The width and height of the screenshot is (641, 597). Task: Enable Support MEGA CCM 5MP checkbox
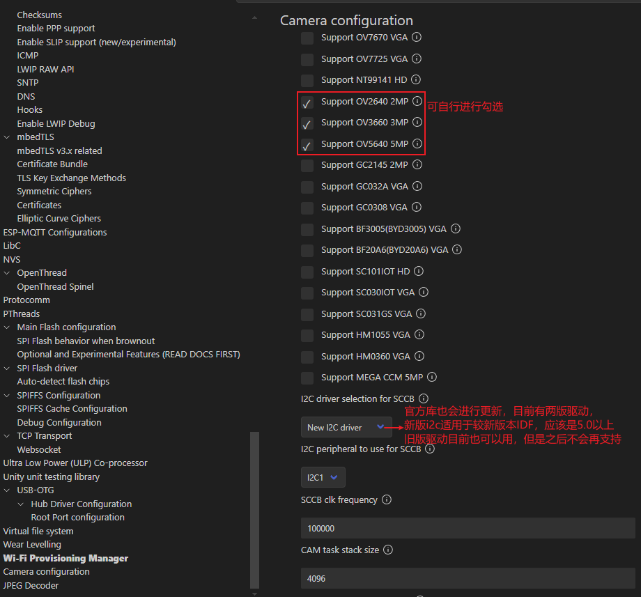[307, 378]
